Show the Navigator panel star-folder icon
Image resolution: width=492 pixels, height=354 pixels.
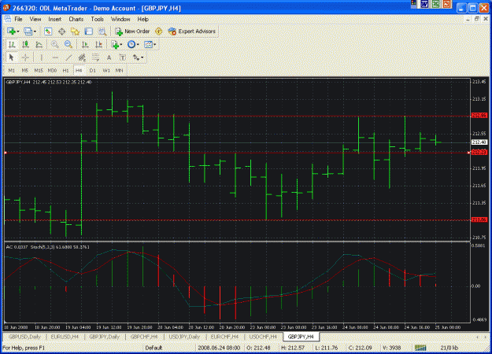75,31
